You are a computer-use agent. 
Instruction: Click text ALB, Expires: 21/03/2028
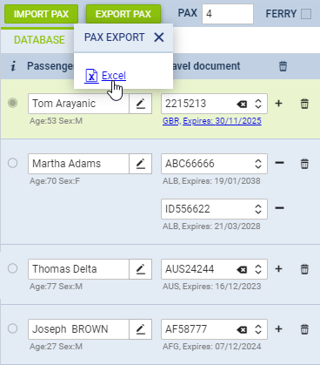(211, 226)
